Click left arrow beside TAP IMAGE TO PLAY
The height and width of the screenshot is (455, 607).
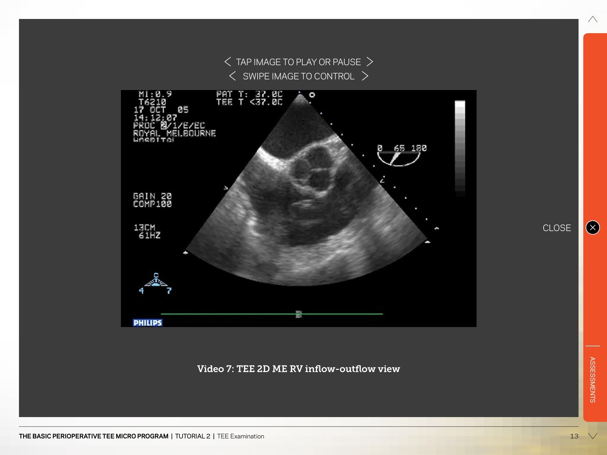228,62
